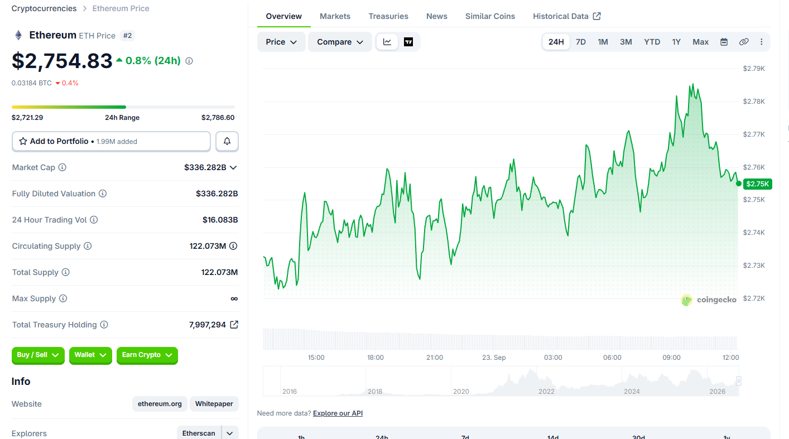Click the Circulating Supply info icon
Viewport: 789px width, 439px height.
tap(88, 246)
